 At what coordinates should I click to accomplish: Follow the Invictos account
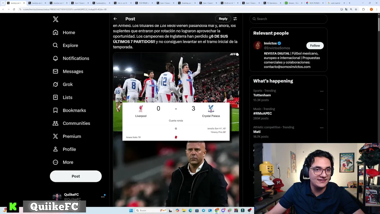(x=315, y=45)
